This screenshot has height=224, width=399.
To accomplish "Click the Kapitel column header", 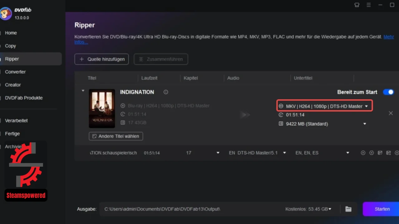I will [191, 78].
